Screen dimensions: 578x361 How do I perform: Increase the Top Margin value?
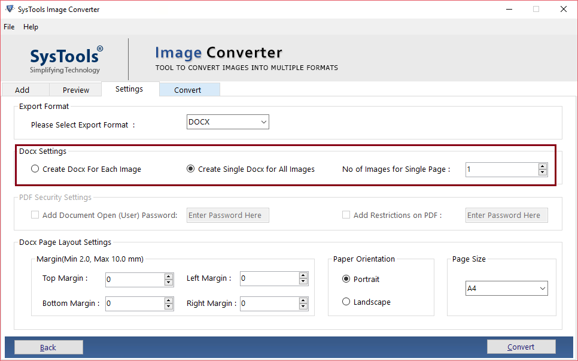[169, 277]
